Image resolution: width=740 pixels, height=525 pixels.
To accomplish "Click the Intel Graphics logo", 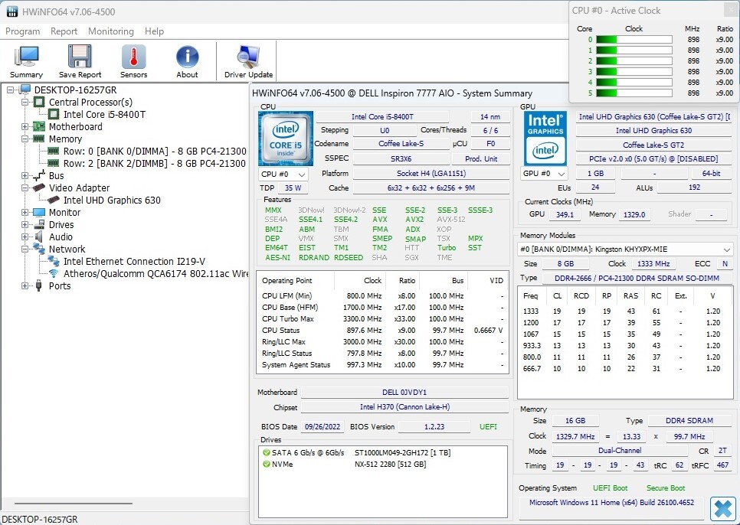I will [545, 139].
